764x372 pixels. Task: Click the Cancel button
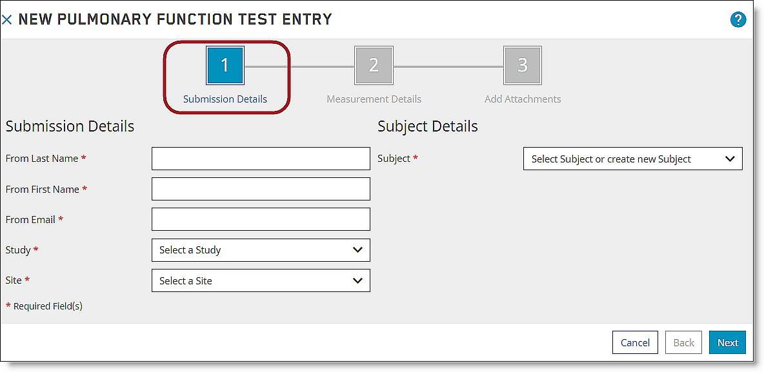pyautogui.click(x=635, y=342)
